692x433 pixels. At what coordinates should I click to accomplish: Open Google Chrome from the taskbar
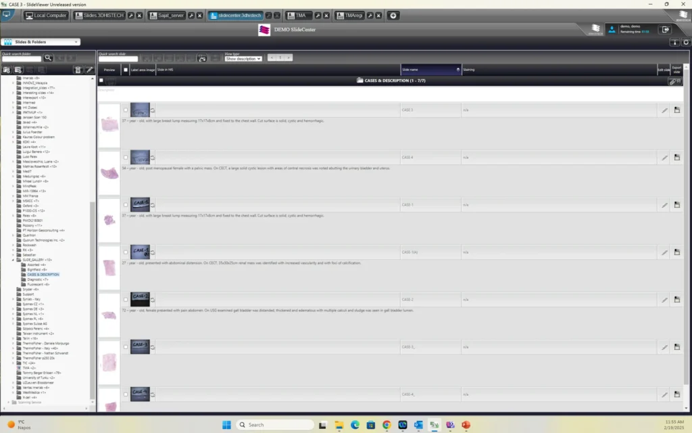point(387,425)
